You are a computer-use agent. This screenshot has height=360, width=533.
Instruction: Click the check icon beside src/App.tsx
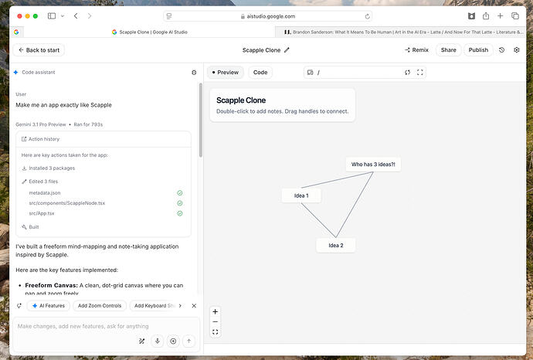click(x=180, y=213)
